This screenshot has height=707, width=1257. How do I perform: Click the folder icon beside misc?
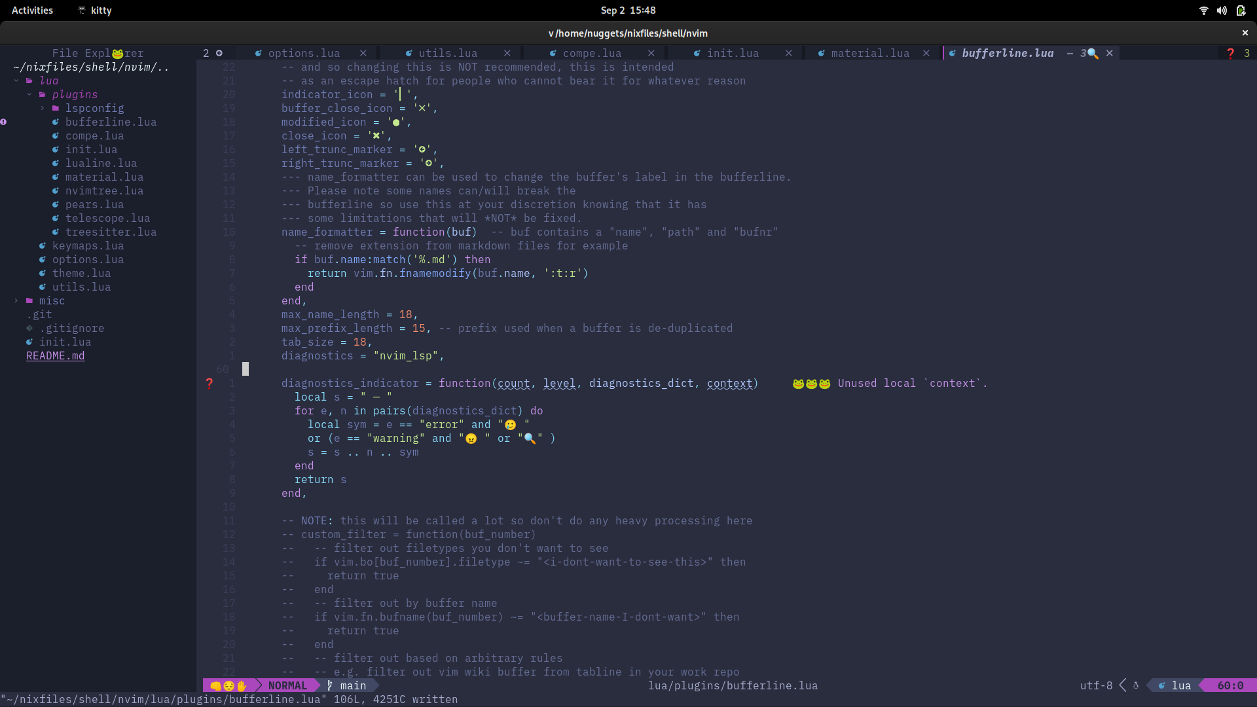point(29,300)
